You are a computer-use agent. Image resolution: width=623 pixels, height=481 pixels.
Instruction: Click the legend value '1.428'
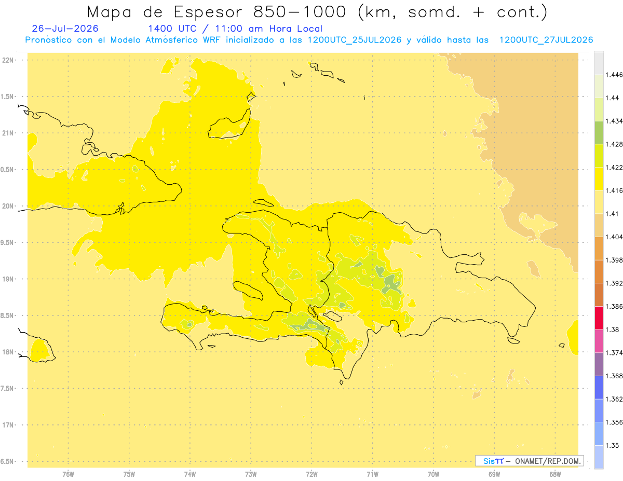(615, 144)
